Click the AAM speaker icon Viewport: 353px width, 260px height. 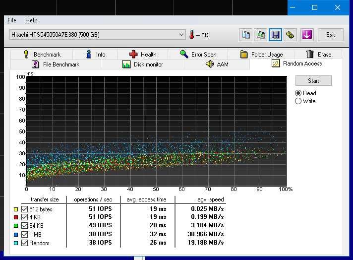pyautogui.click(x=210, y=64)
